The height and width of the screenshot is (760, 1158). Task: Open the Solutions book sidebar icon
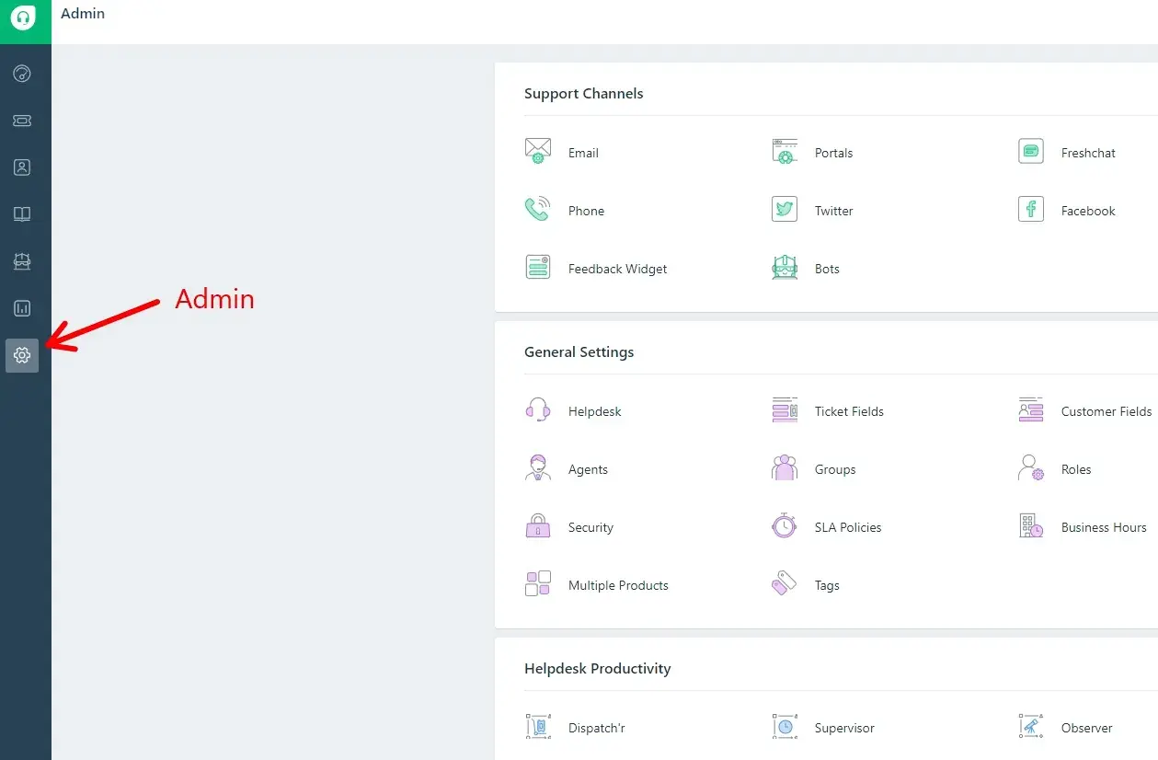click(22, 214)
